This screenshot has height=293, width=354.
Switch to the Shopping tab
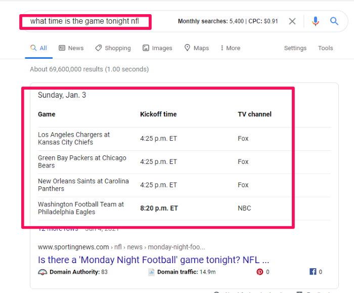click(x=113, y=48)
